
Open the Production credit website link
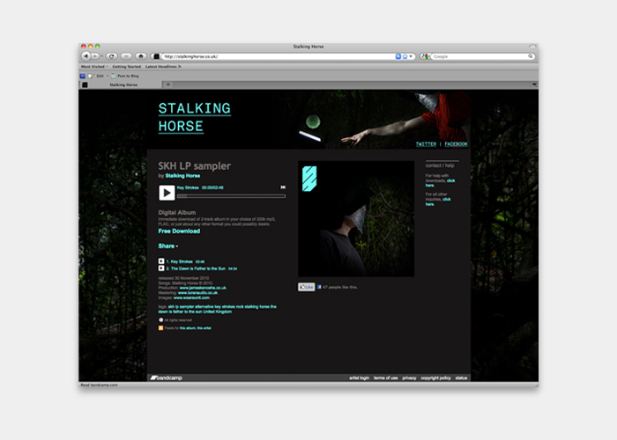(203, 288)
